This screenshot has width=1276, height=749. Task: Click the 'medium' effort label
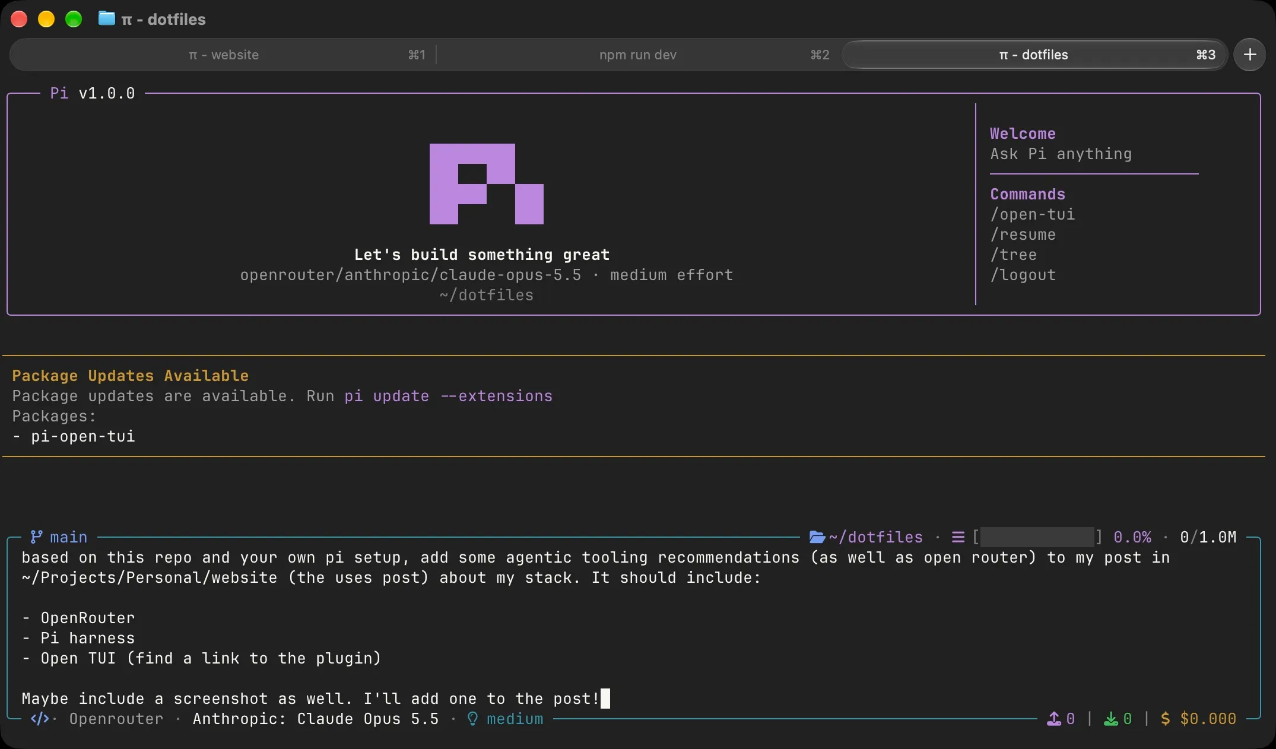[x=515, y=719]
